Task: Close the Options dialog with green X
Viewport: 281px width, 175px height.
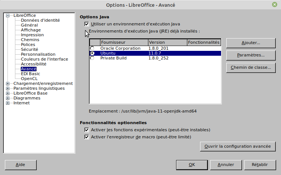Action: point(275,4)
